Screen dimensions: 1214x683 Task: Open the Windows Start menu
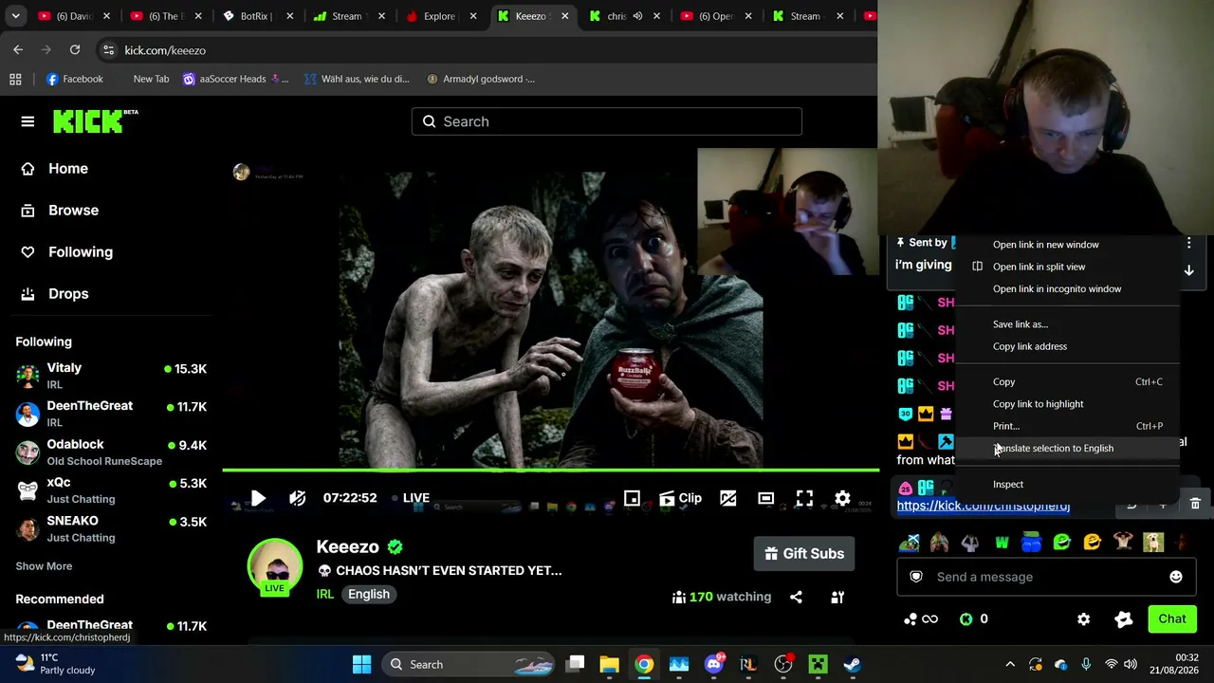point(361,664)
